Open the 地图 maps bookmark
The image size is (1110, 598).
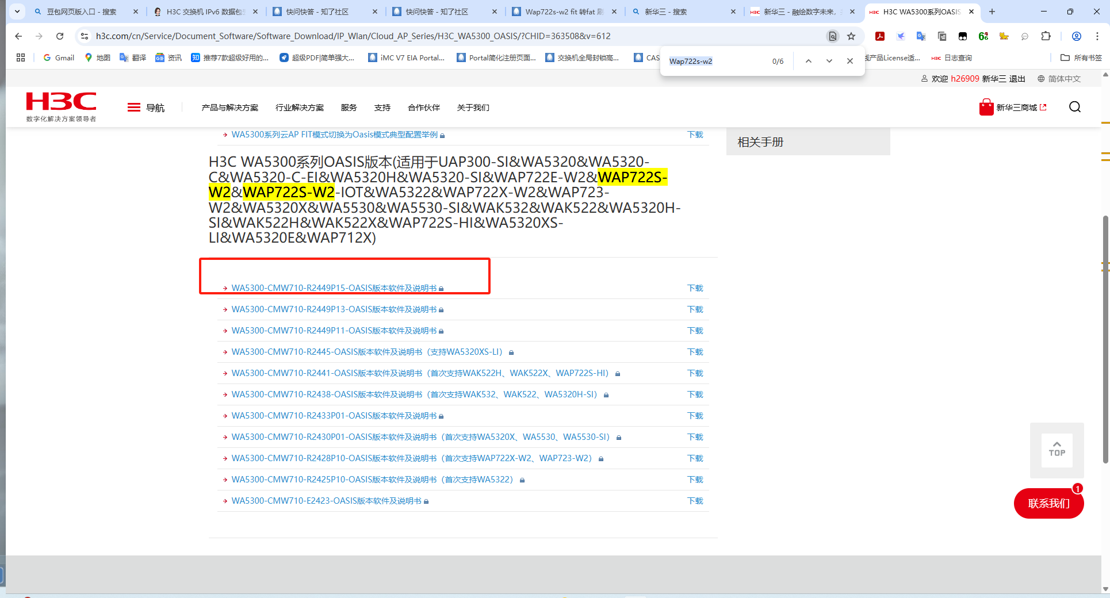click(97, 57)
